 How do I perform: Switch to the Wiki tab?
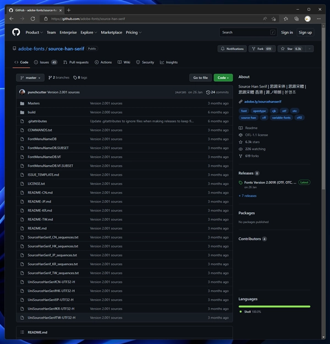click(x=124, y=62)
